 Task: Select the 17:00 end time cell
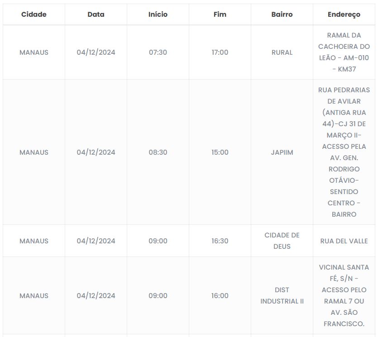(x=220, y=52)
